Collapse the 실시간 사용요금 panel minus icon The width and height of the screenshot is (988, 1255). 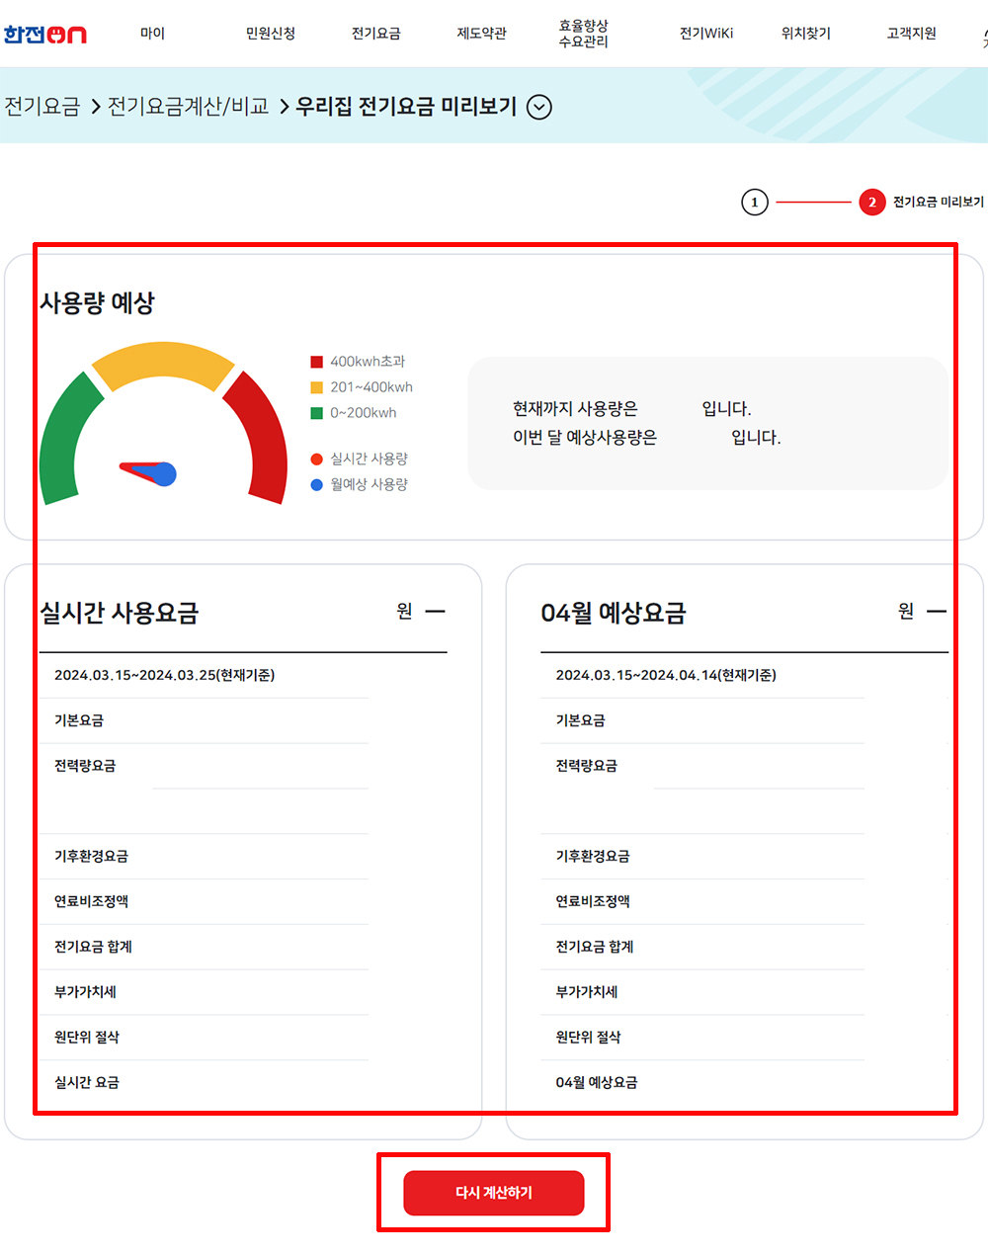[435, 612]
